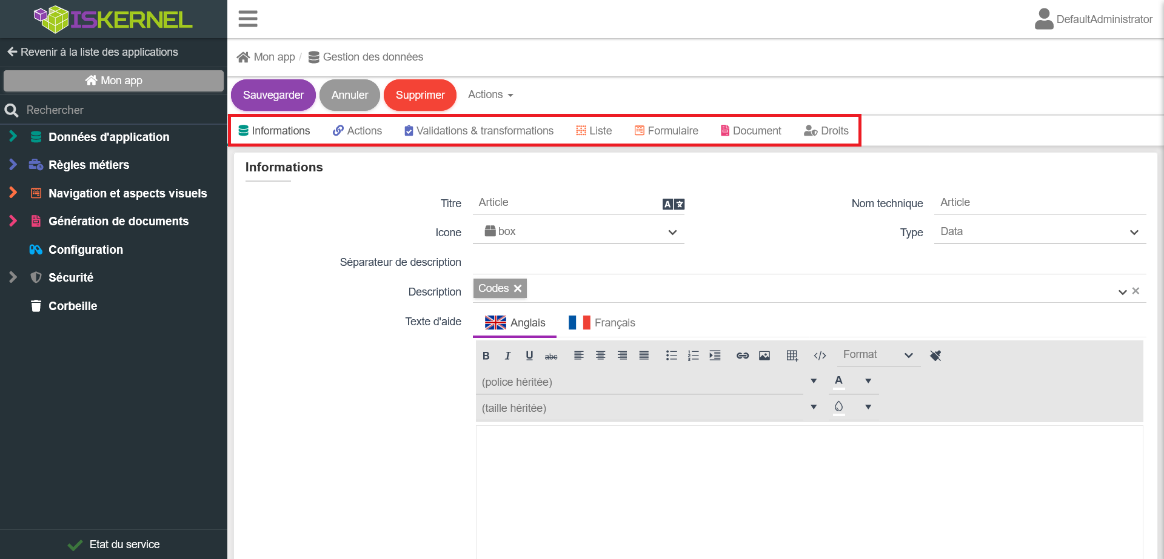Screen dimensions: 1164x559
Task: Click the Supprimer button
Action: coord(420,95)
